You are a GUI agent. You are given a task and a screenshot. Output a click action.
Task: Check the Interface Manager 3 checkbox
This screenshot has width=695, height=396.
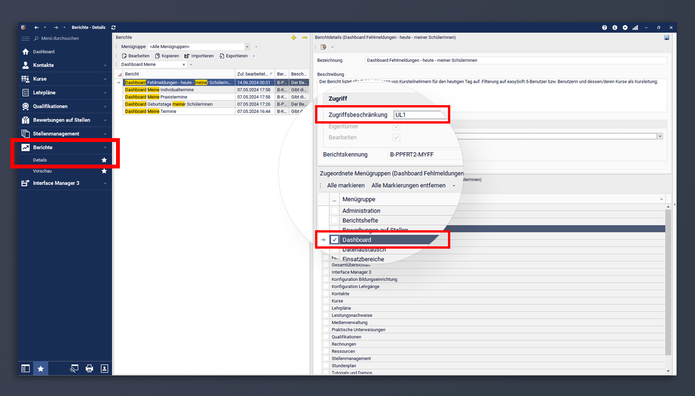(326, 272)
